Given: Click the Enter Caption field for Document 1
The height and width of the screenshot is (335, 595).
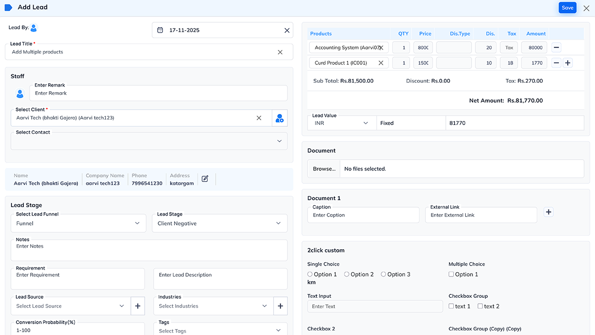Looking at the screenshot, I should click(x=363, y=215).
